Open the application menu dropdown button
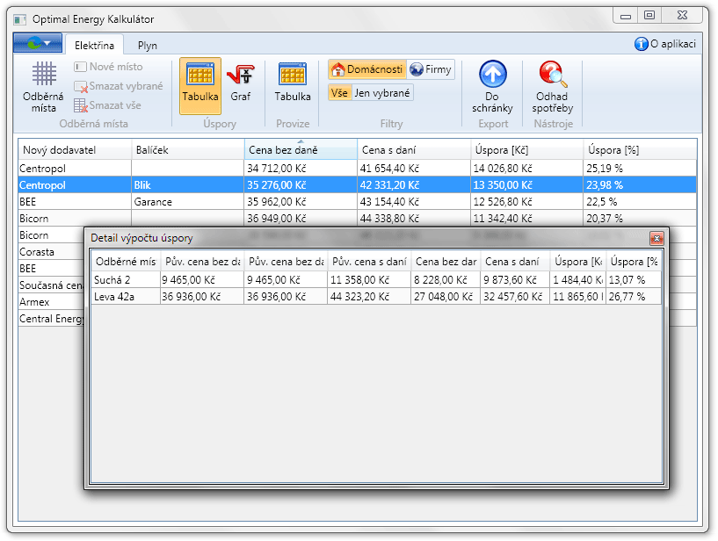Screen dimensions: 718x541 point(37,43)
